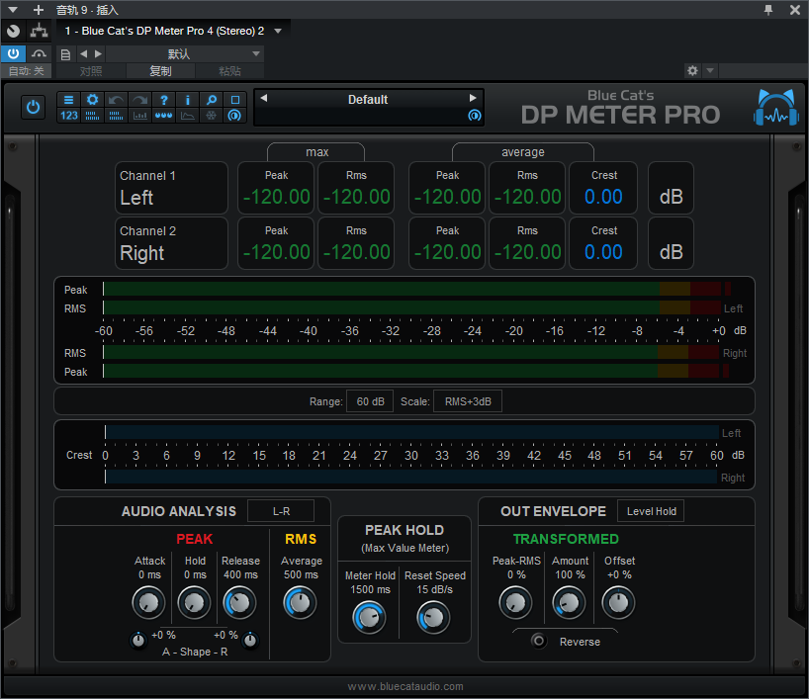
Task: Click the preset settings circle icon below Default
Action: 474,115
